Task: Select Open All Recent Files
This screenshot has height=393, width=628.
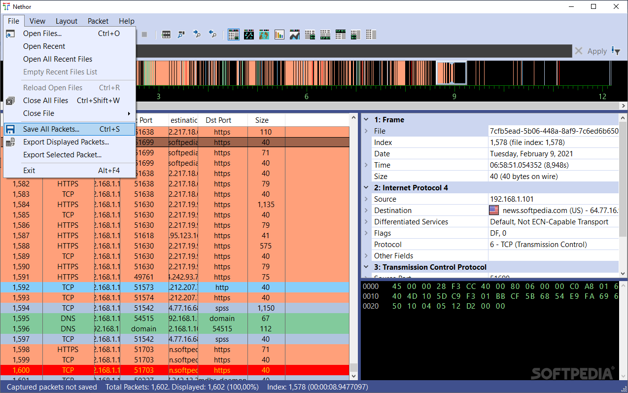Action: point(70,59)
